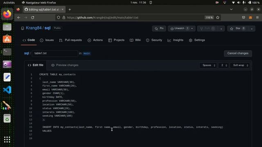The height and width of the screenshot is (147, 262).
Task: Open the video editor dock icon
Action: (x=7, y=65)
